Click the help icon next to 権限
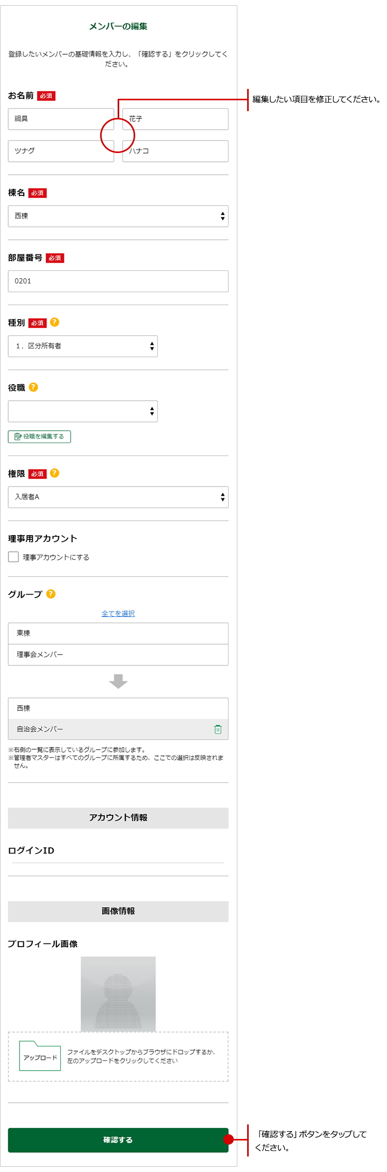 click(x=55, y=473)
